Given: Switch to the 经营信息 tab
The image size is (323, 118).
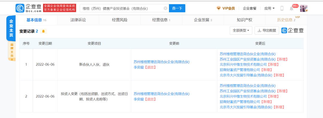Looking at the screenshot, I should [x=161, y=20].
